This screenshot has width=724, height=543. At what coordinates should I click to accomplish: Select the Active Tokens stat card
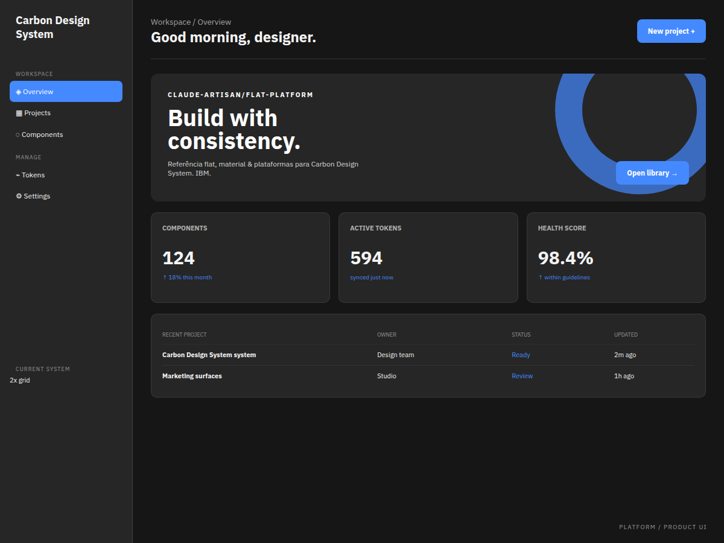pos(428,258)
